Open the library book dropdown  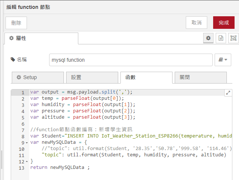click(223, 60)
